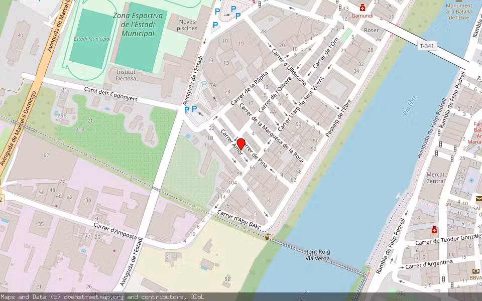
Task: Click the T-341 road shield badge
Action: [427, 45]
